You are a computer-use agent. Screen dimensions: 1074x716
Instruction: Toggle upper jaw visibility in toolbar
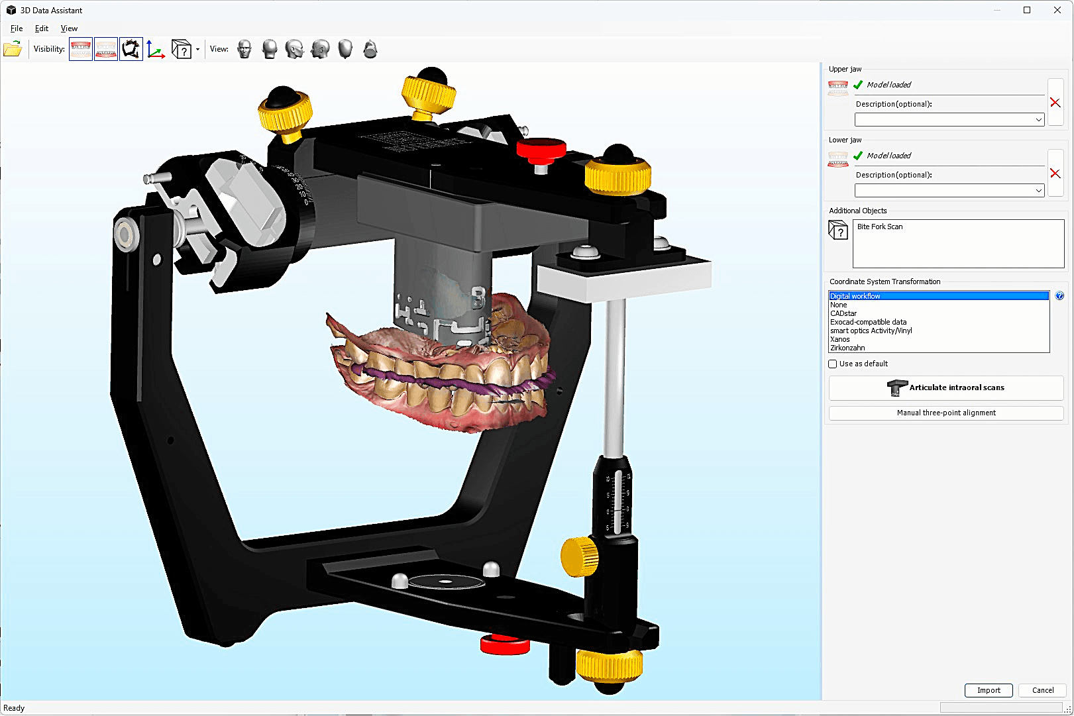tap(81, 49)
